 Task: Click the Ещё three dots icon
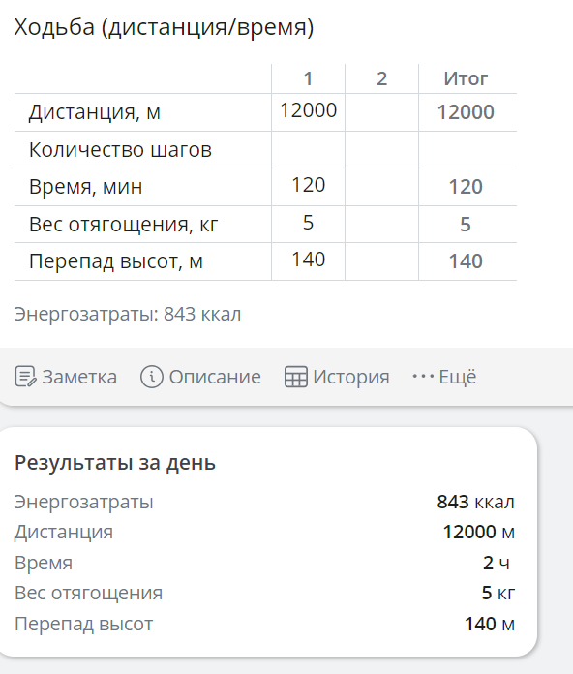pos(423,377)
